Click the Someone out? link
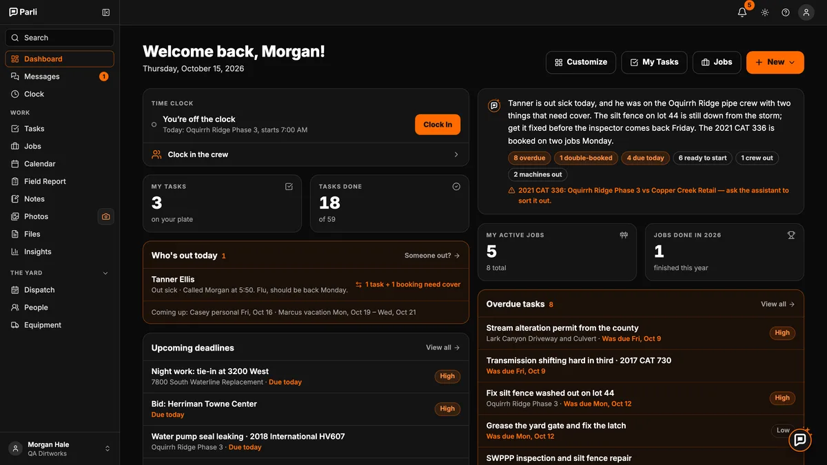This screenshot has width=827, height=465. 432,256
